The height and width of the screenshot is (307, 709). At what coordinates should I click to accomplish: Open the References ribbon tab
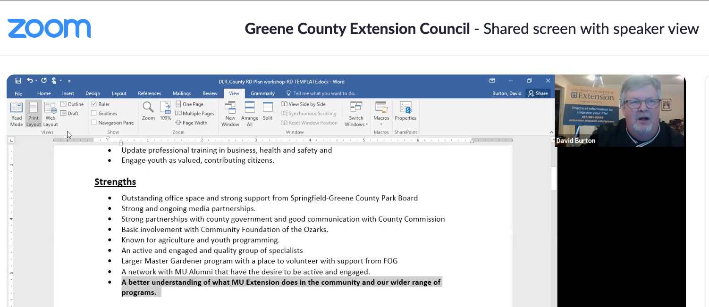point(149,93)
